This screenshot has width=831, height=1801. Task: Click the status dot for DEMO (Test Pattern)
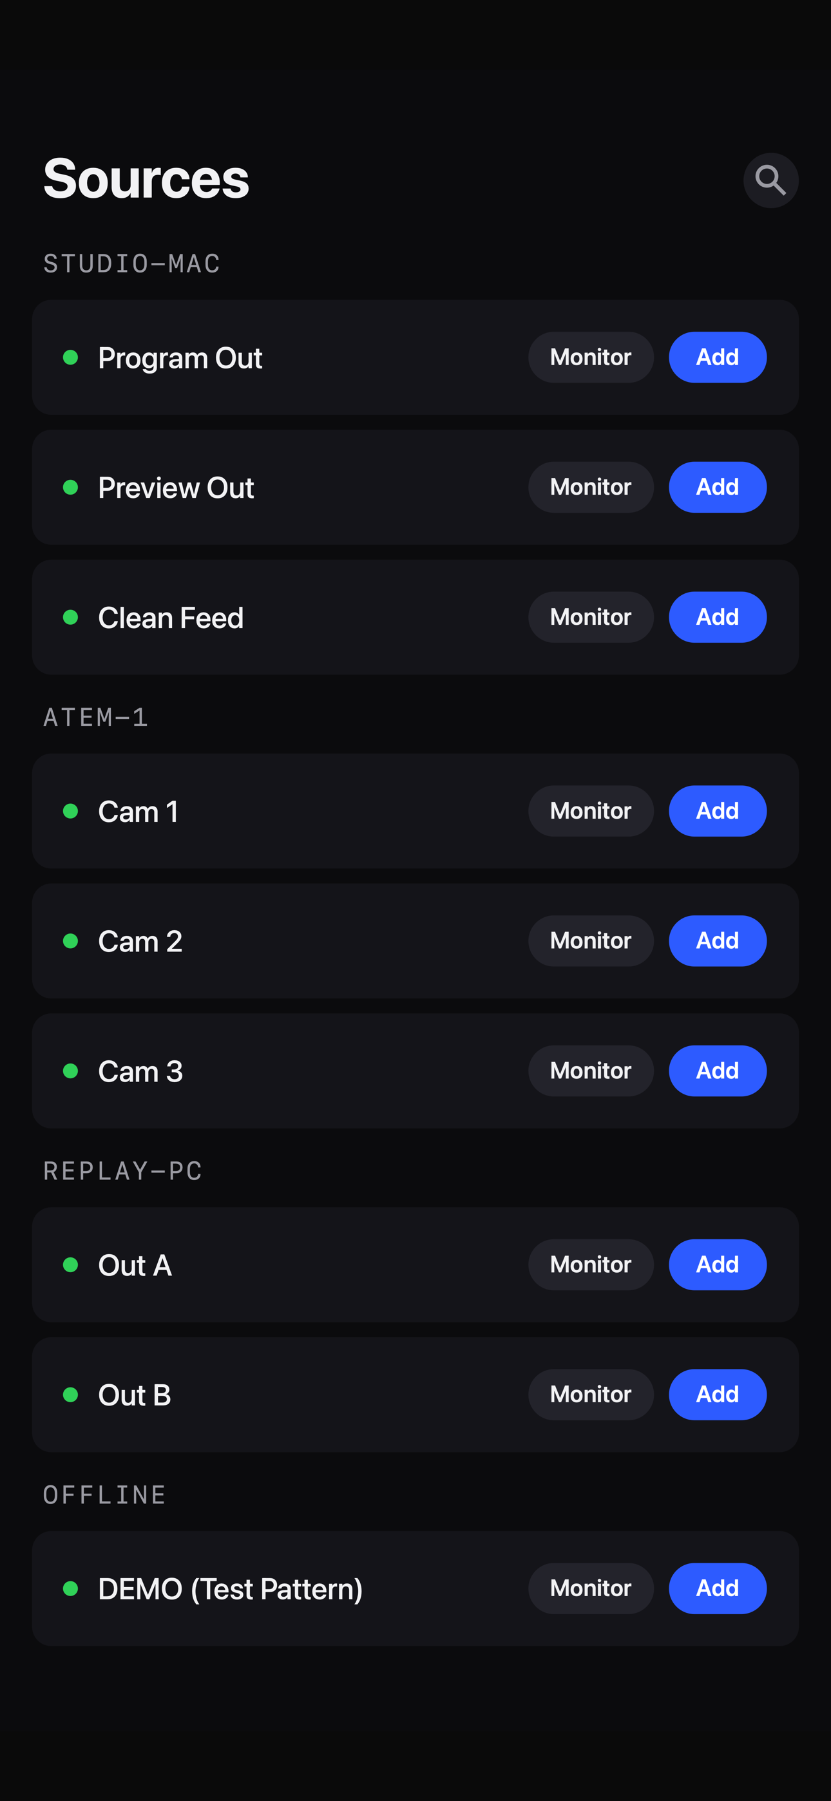(71, 1588)
